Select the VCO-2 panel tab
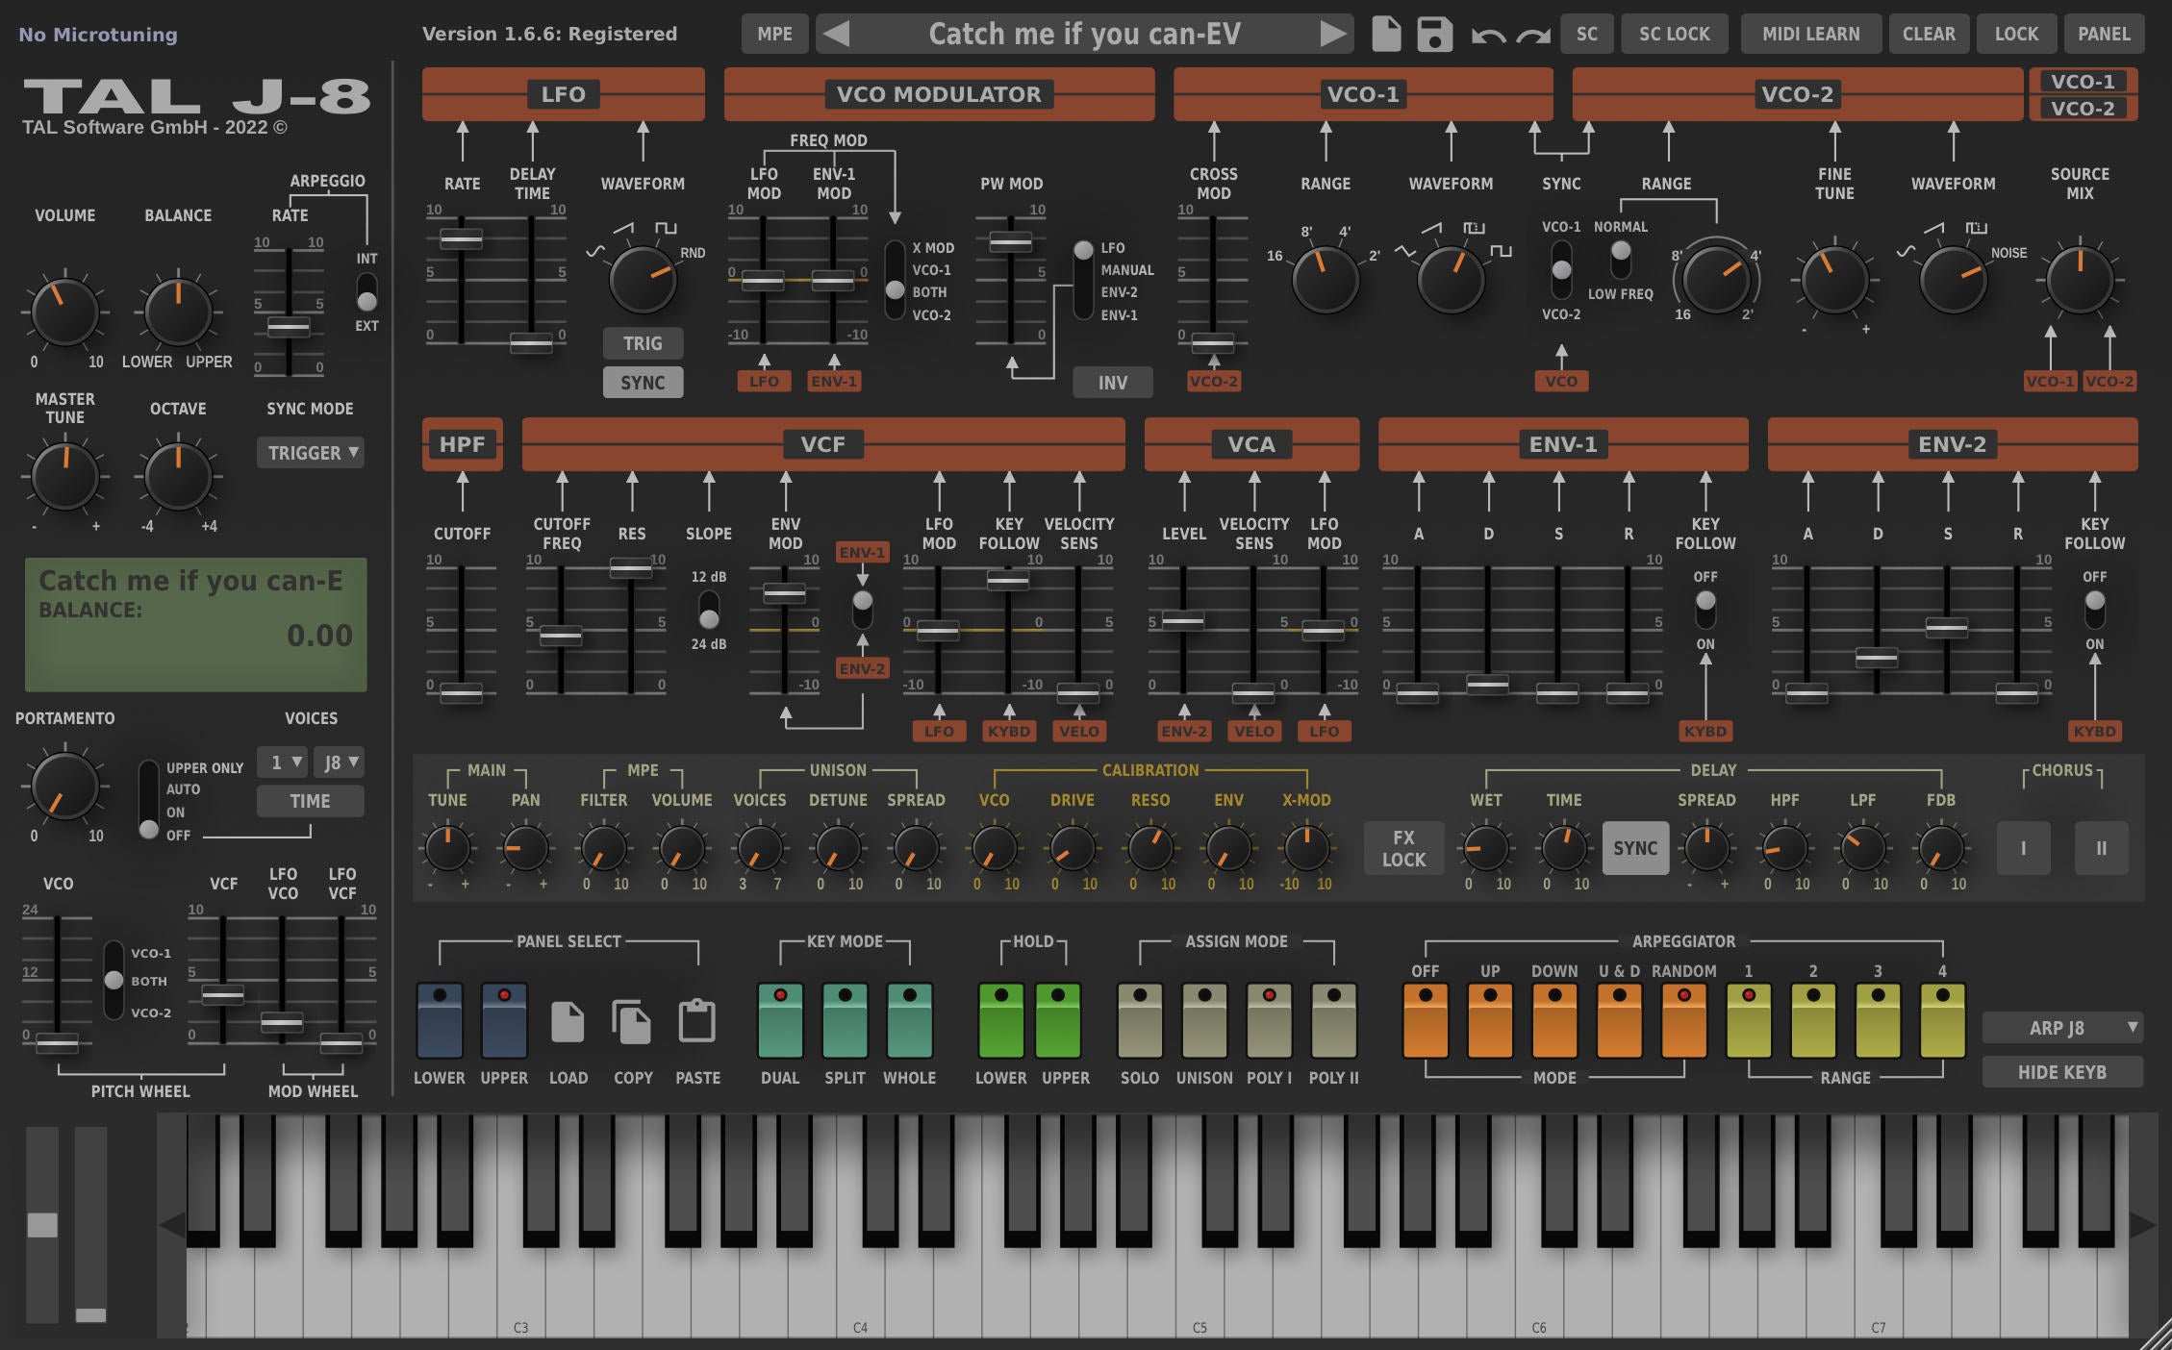This screenshot has height=1350, width=2172. point(2082,108)
